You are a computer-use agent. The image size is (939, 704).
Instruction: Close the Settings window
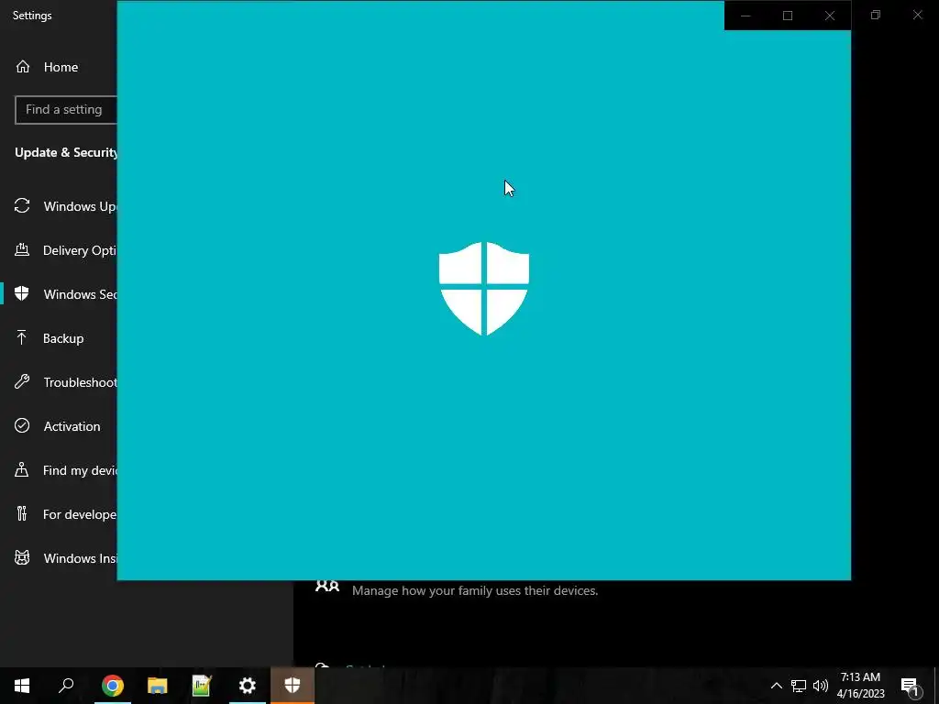[917, 15]
